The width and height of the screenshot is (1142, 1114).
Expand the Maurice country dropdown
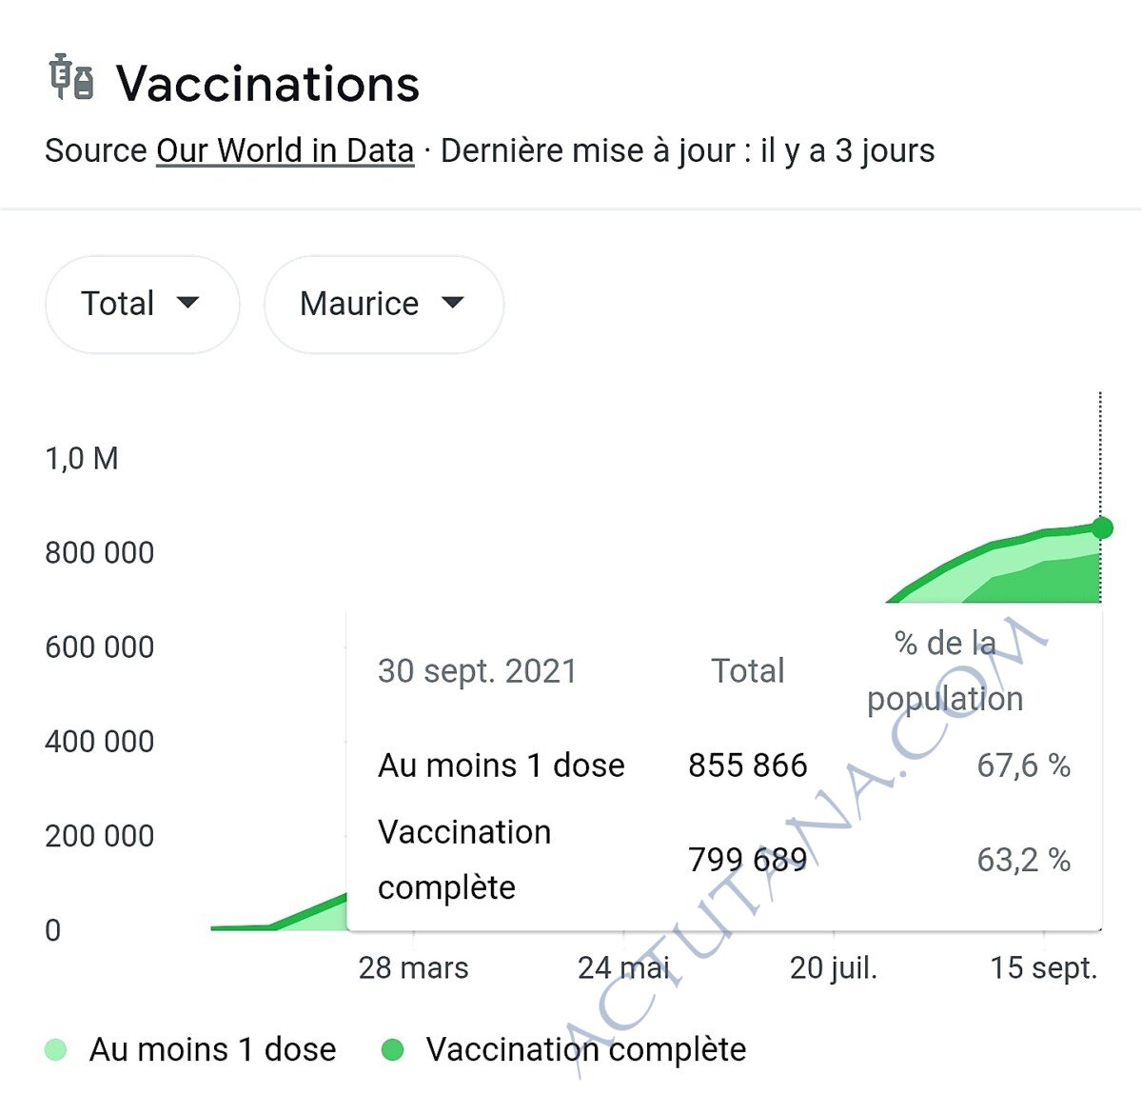[384, 304]
